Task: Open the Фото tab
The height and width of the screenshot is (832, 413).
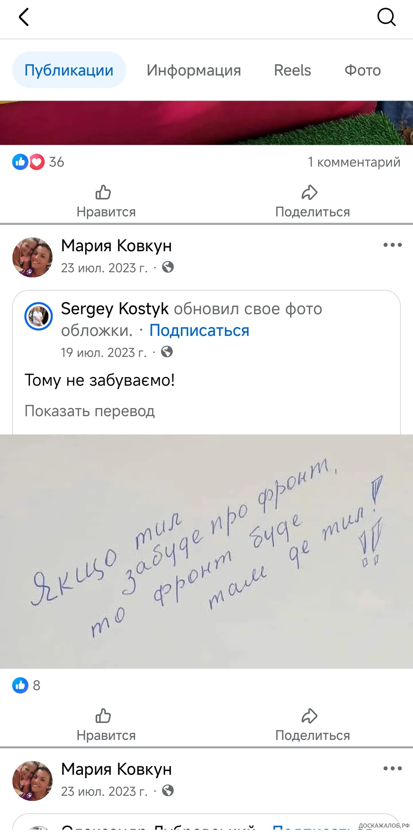Action: (x=363, y=70)
